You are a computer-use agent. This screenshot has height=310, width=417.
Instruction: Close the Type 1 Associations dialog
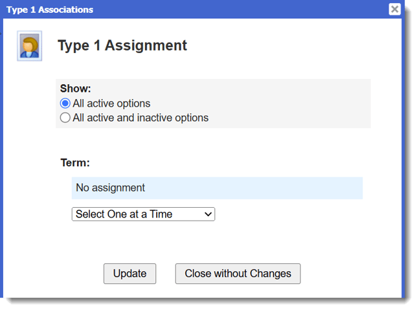(x=394, y=9)
